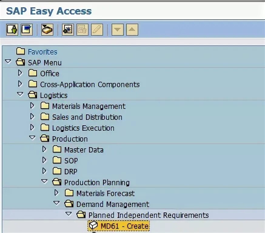This screenshot has width=265, height=233.
Task: Expand the SOP node arrow
Action: point(44,160)
